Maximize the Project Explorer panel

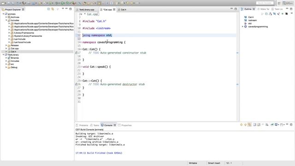tap(71, 9)
